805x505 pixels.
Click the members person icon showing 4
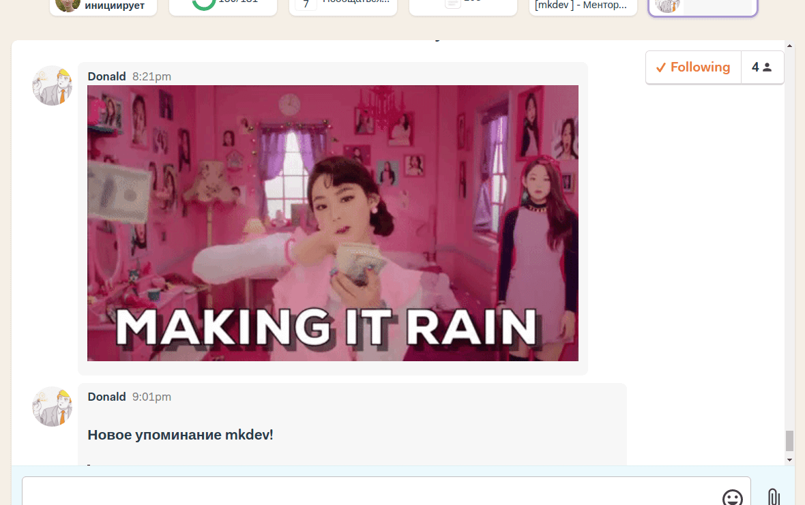pos(763,67)
